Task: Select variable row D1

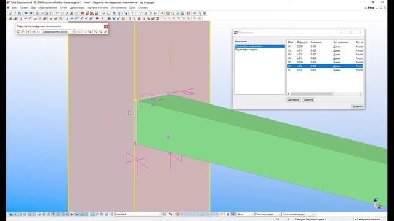Action: pos(325,47)
